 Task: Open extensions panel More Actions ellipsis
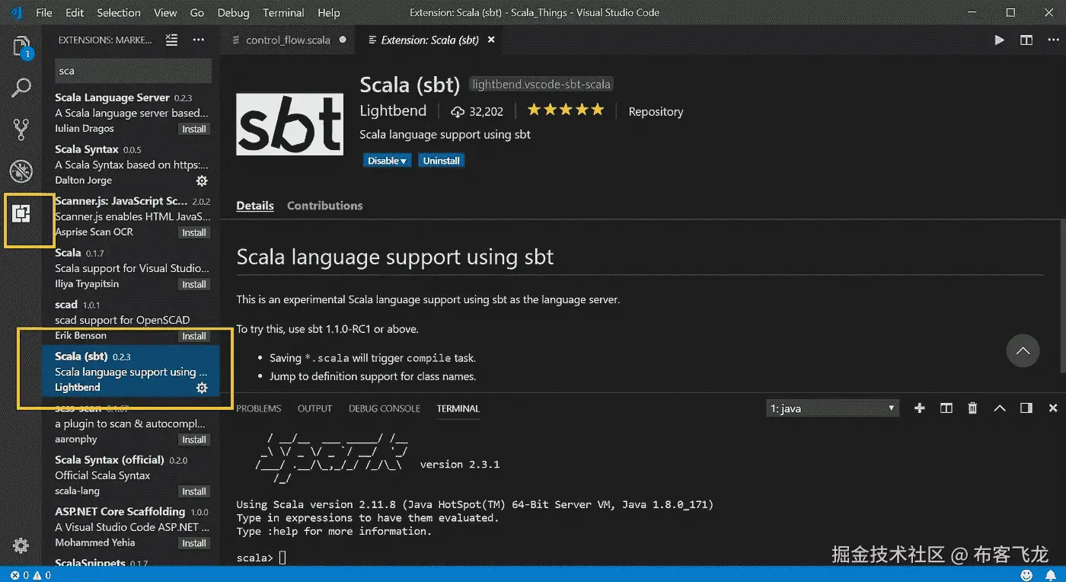(199, 40)
